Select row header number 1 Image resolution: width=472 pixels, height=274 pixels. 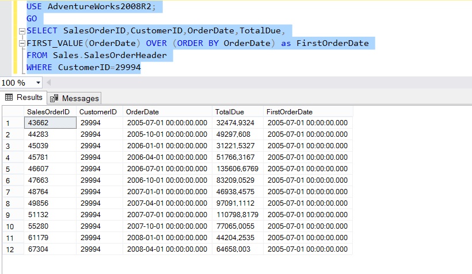[13, 123]
